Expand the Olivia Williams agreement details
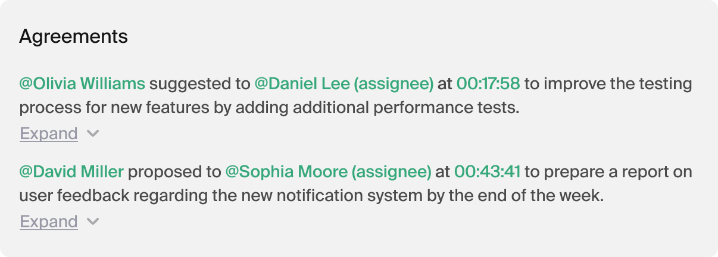Viewport: 718px width, 257px height. (49, 133)
